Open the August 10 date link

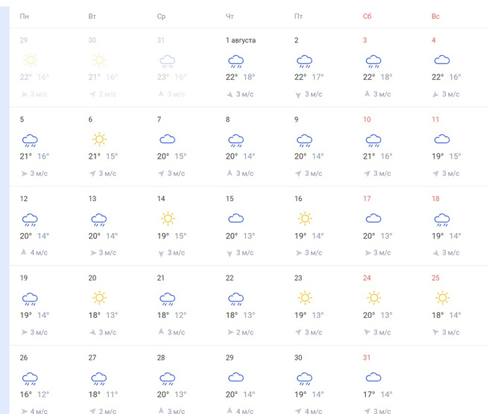pos(367,119)
